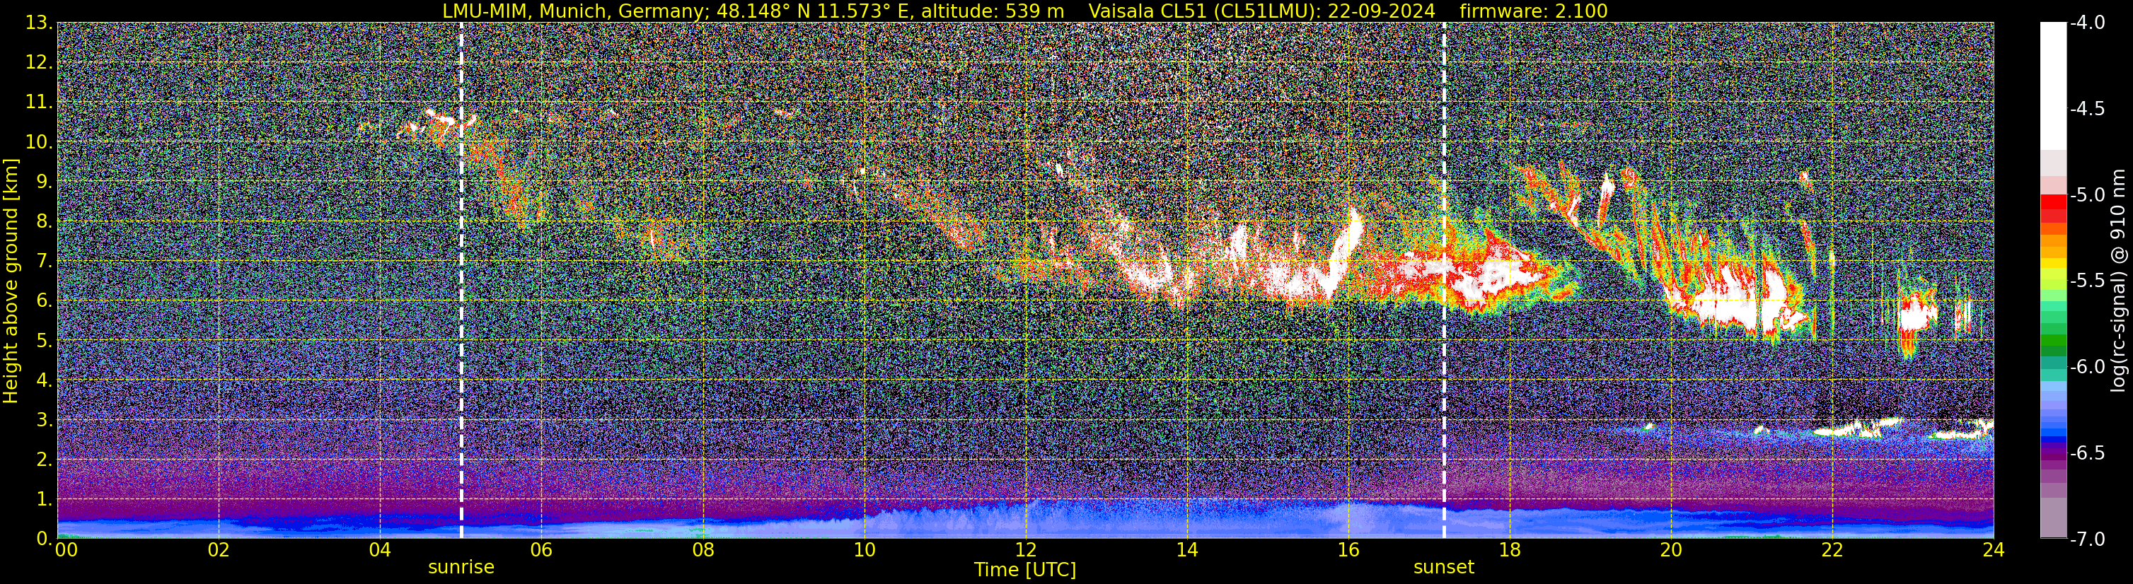The width and height of the screenshot is (2133, 584).
Task: Click the time axis tick '16'
Action: click(1348, 550)
